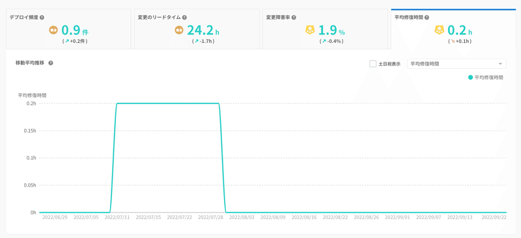The height and width of the screenshot is (238, 521).
Task: Click the 2022/09/13 date label
Action: [460, 217]
